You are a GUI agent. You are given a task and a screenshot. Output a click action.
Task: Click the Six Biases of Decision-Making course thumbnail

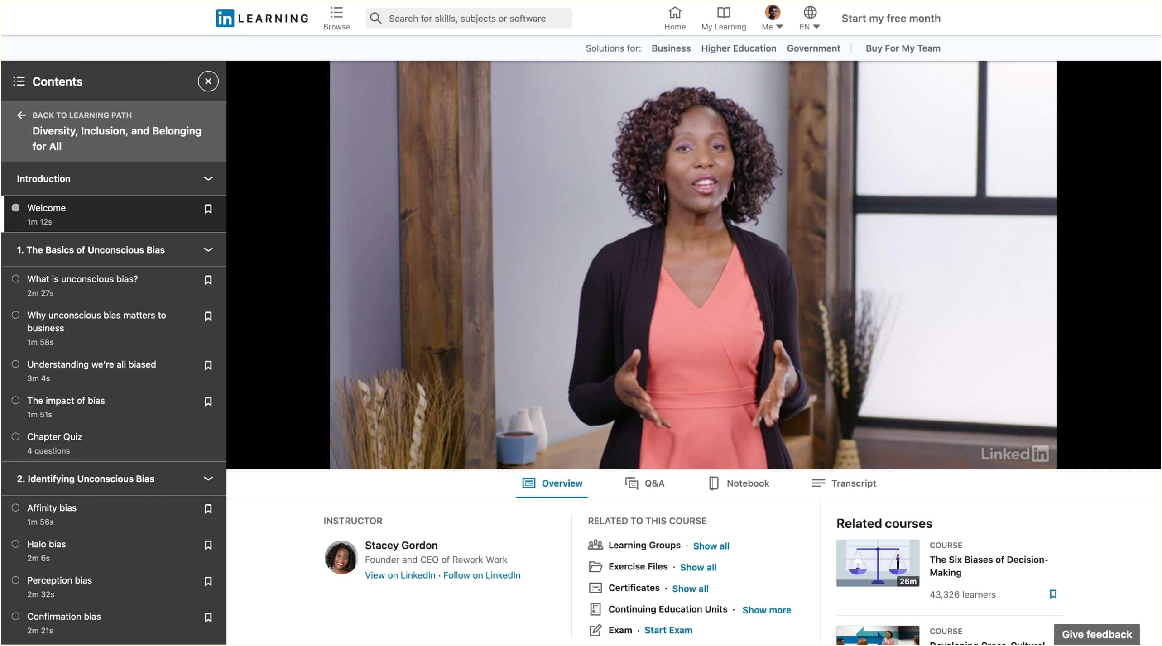click(x=876, y=562)
